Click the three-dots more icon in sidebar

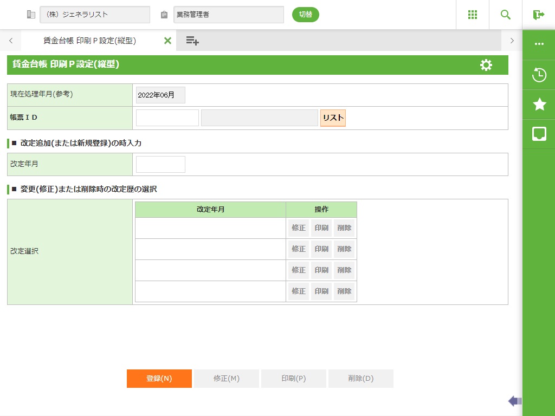539,44
